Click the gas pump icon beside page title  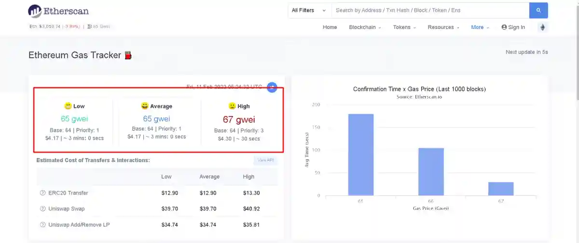(128, 55)
